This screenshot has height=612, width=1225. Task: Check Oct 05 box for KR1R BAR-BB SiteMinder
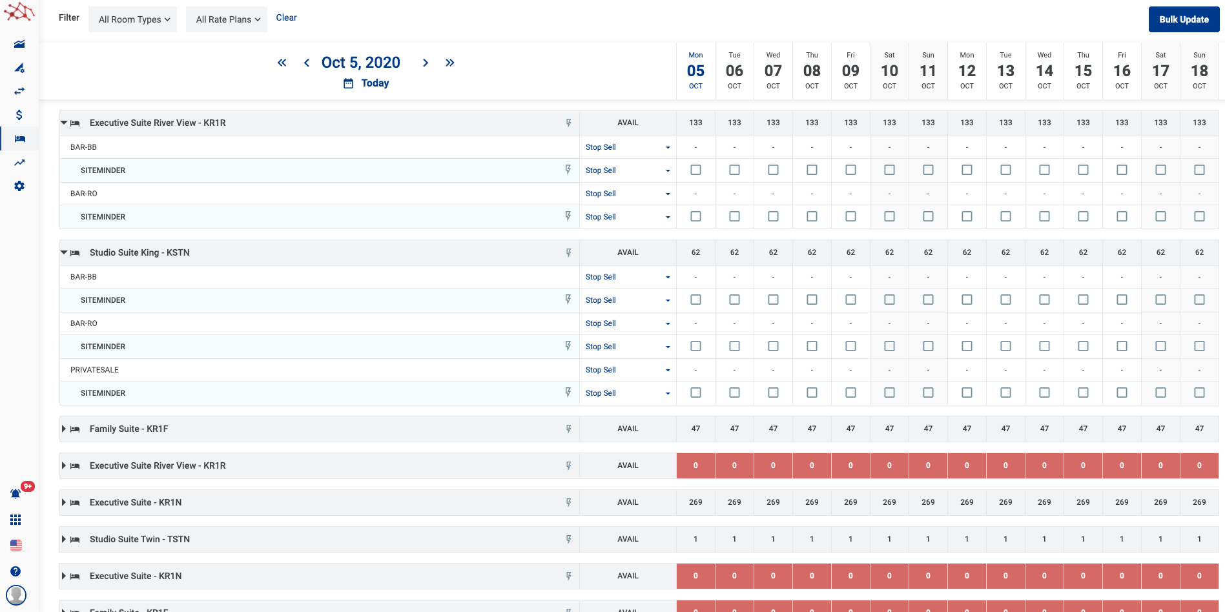click(x=695, y=170)
